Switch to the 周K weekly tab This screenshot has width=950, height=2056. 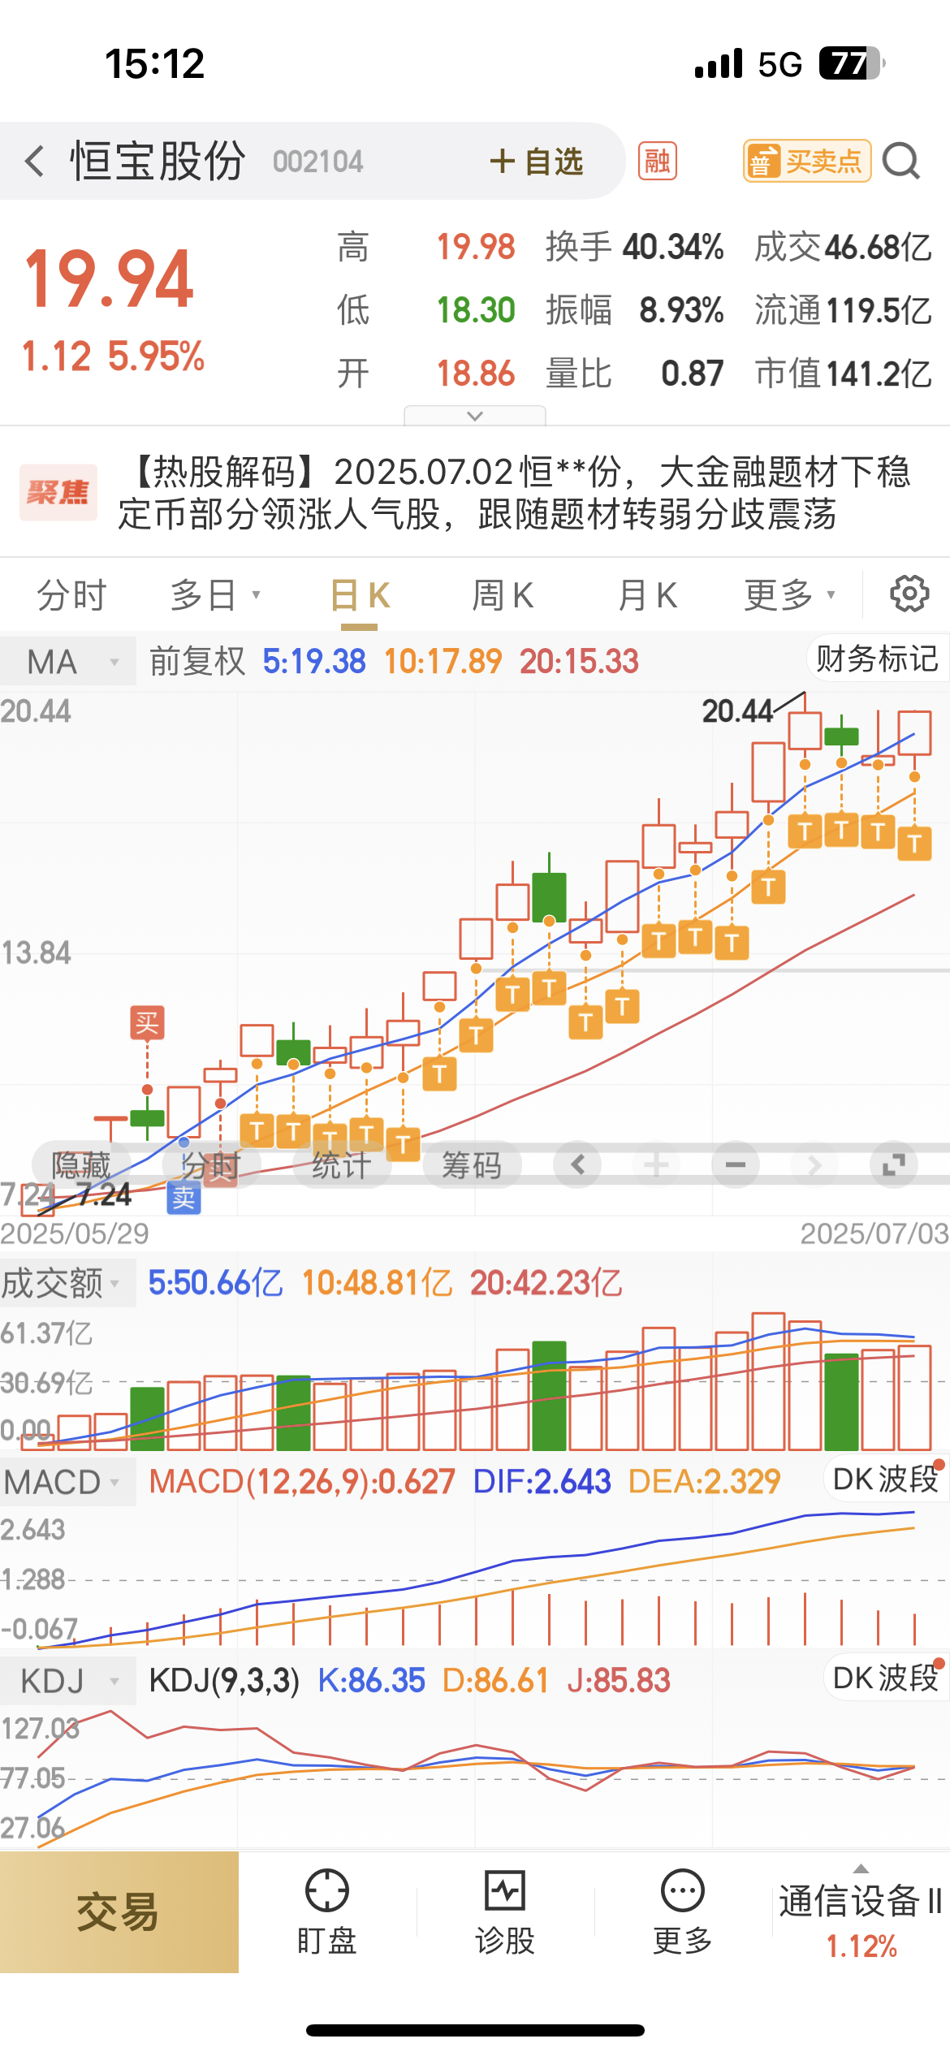503,595
